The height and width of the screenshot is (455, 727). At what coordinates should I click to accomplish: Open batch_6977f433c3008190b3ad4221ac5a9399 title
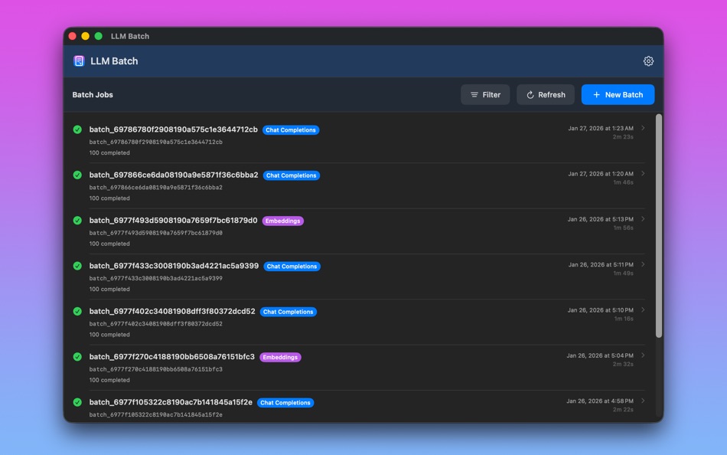pos(174,266)
